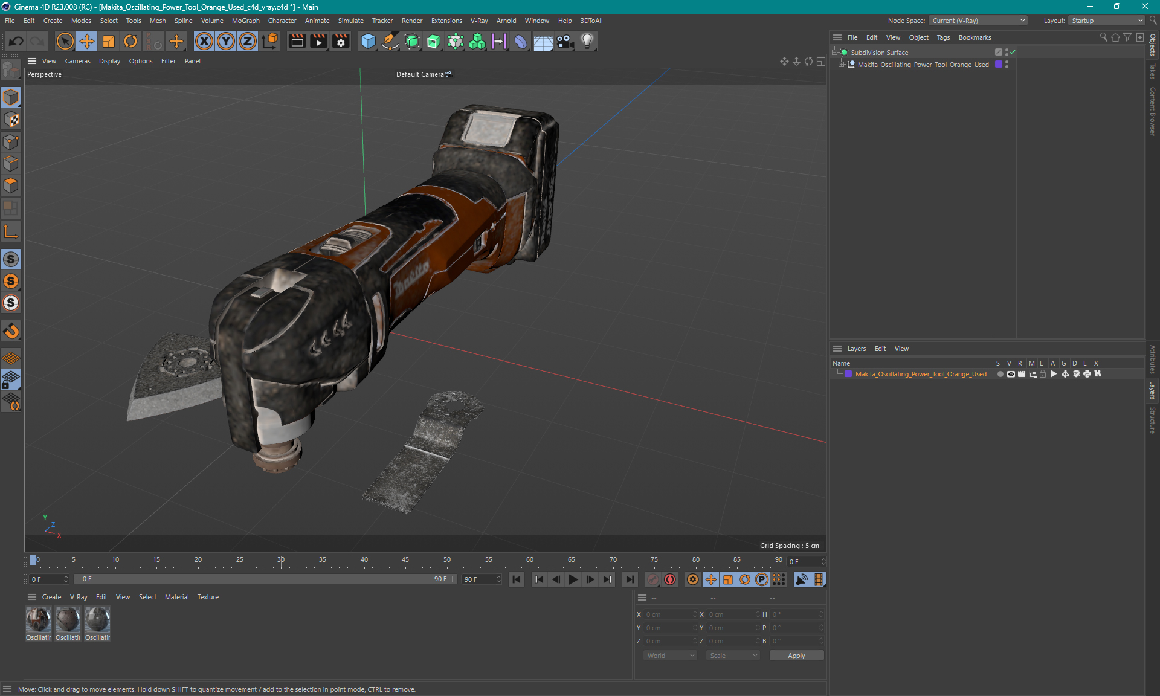1160x696 pixels.
Task: Open the V-Ray menu in menu bar
Action: pos(479,21)
